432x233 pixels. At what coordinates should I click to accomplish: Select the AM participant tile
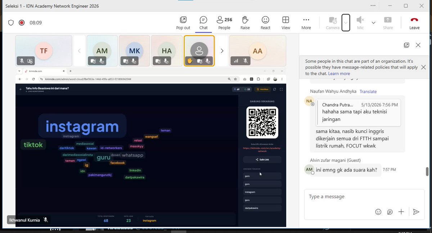coord(102,51)
